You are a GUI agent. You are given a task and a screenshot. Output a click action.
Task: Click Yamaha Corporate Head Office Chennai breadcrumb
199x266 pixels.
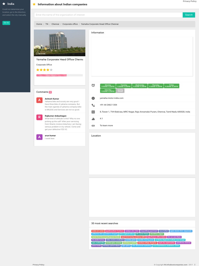tap(100, 24)
